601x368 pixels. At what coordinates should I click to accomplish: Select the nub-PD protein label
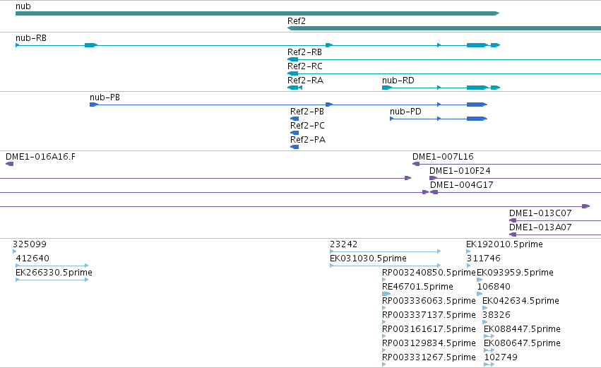pos(405,112)
